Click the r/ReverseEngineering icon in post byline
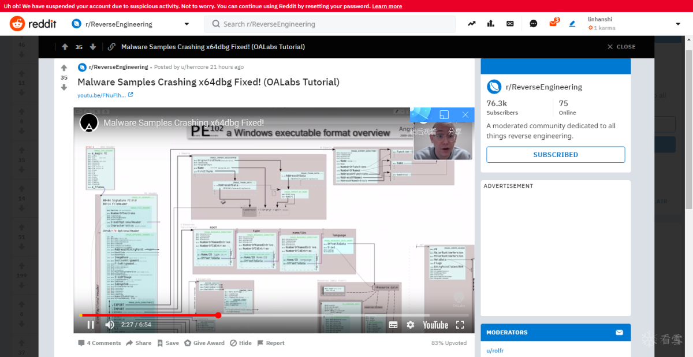Image resolution: width=693 pixels, height=357 pixels. (82, 67)
